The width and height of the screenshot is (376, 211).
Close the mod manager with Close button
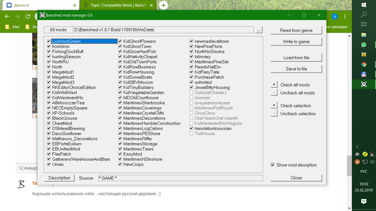[296, 178]
